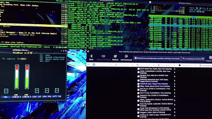The height and width of the screenshot is (119, 212).
Task: Click the square button beside Freak That Shit
Action: 138,109
